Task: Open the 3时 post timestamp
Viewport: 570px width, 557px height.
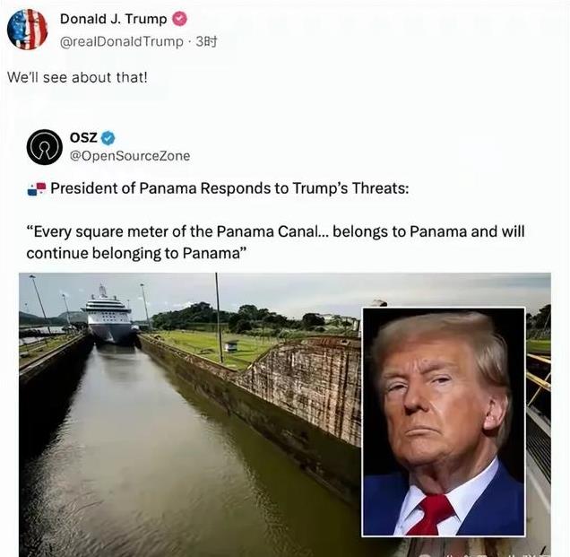Action: click(x=206, y=42)
